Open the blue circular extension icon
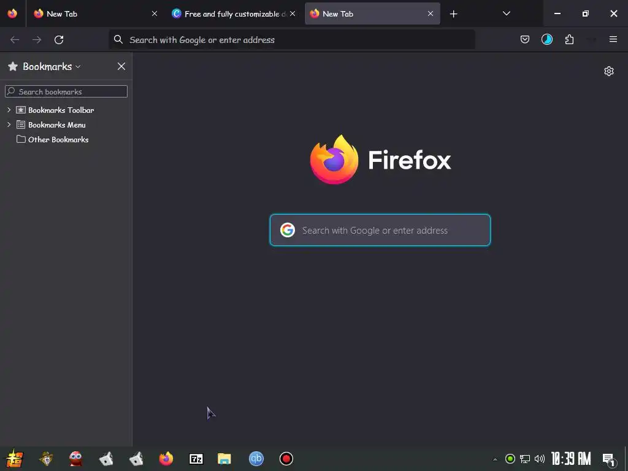 pos(546,39)
